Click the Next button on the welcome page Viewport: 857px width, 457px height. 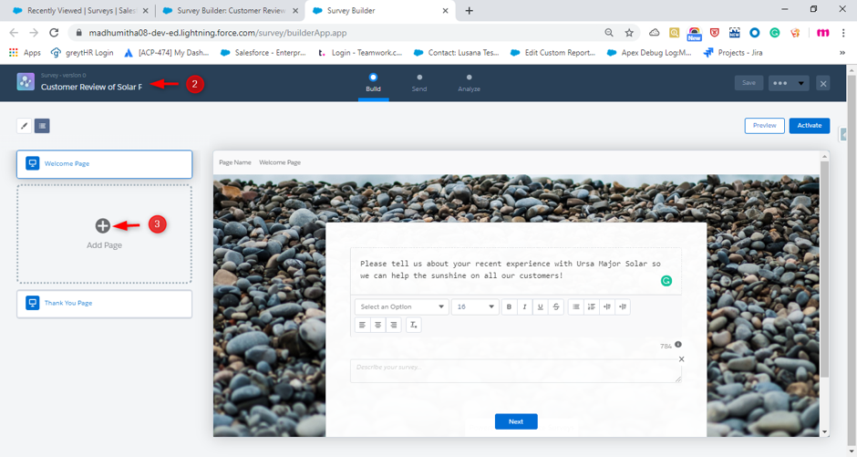coord(516,421)
